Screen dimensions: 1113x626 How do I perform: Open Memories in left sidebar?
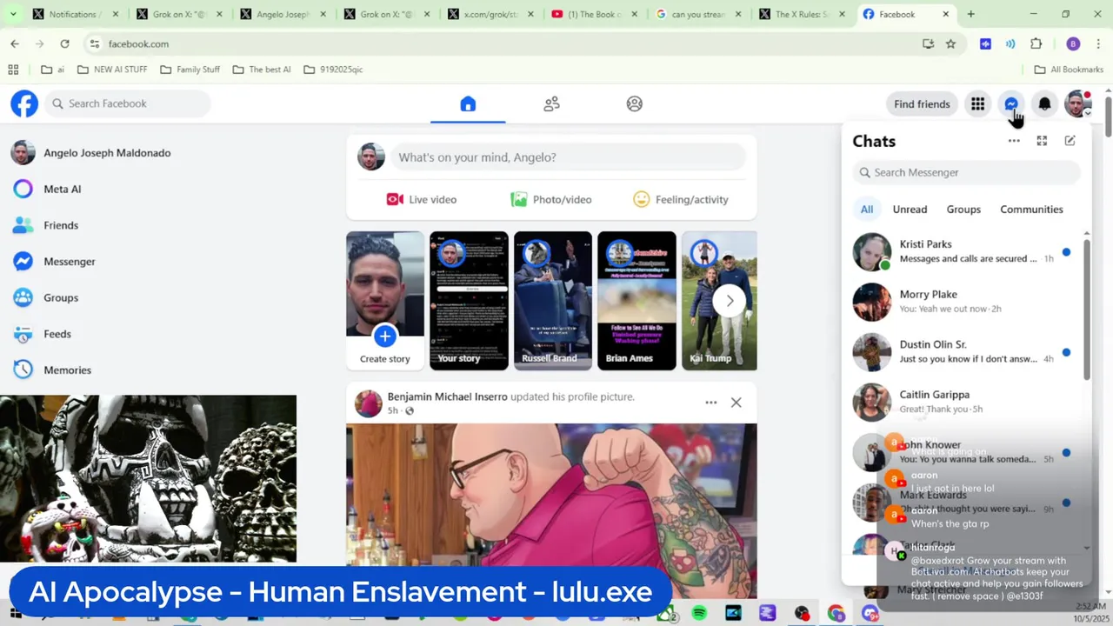coord(67,370)
